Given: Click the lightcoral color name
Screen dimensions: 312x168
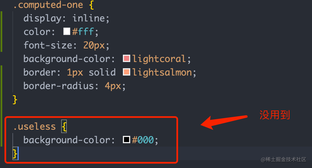Looking at the screenshot, I should click(159, 59).
